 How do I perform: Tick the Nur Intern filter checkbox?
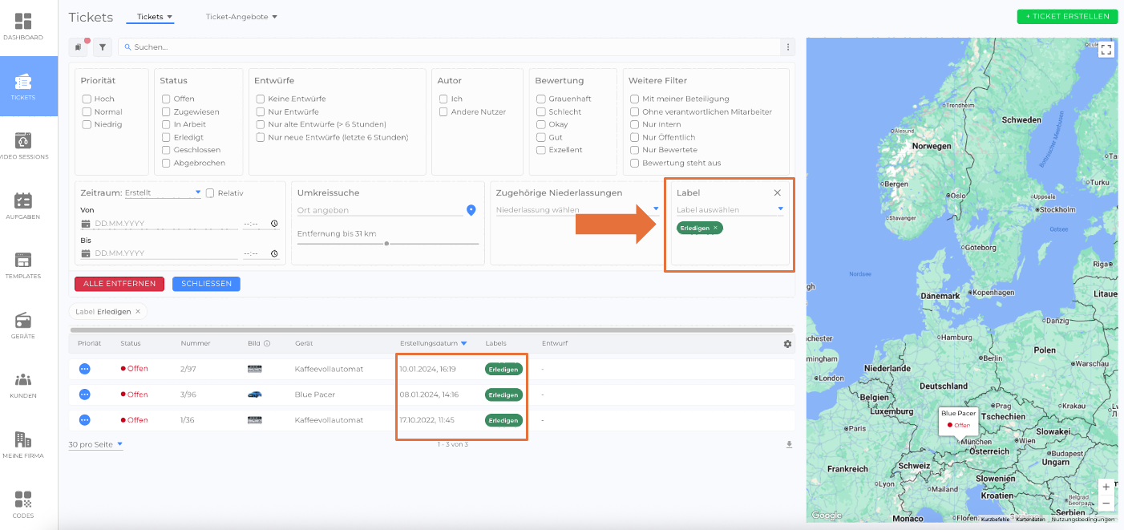[x=635, y=124]
